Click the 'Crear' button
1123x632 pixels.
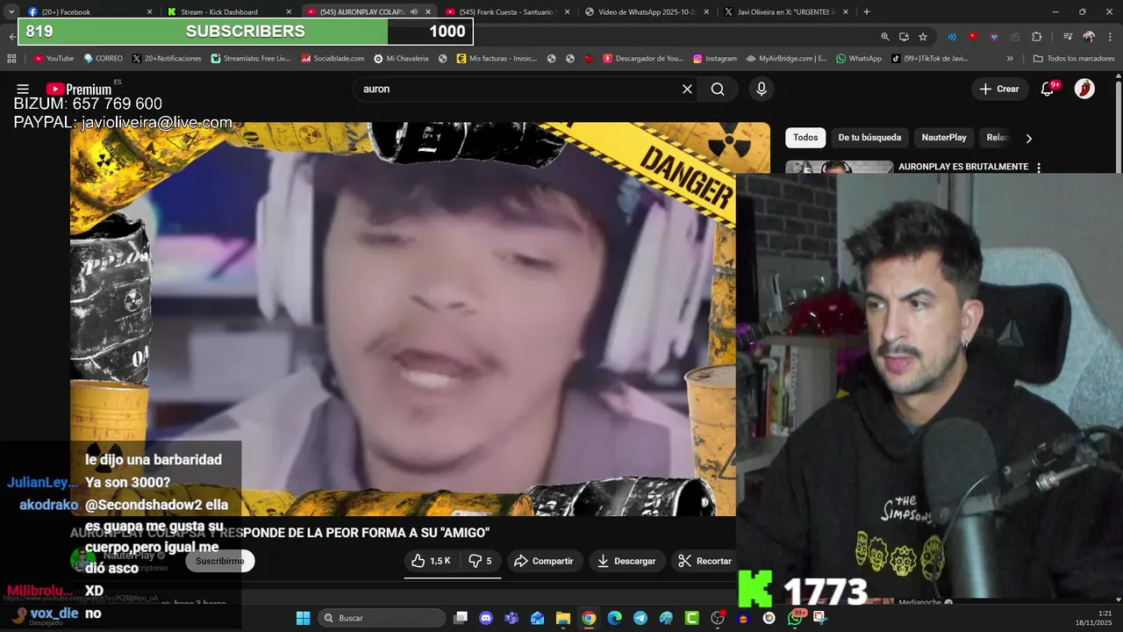point(999,89)
